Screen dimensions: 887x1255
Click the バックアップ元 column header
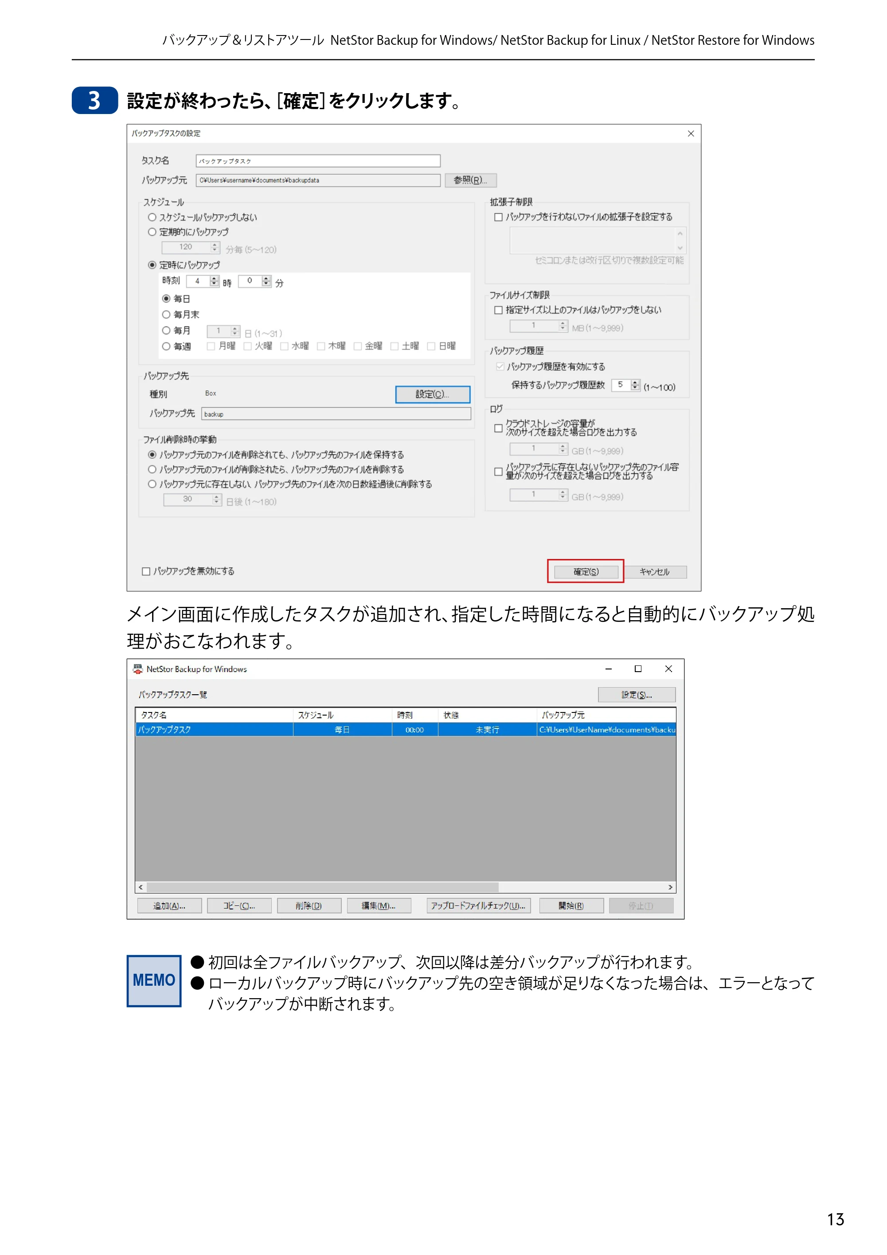pos(606,715)
